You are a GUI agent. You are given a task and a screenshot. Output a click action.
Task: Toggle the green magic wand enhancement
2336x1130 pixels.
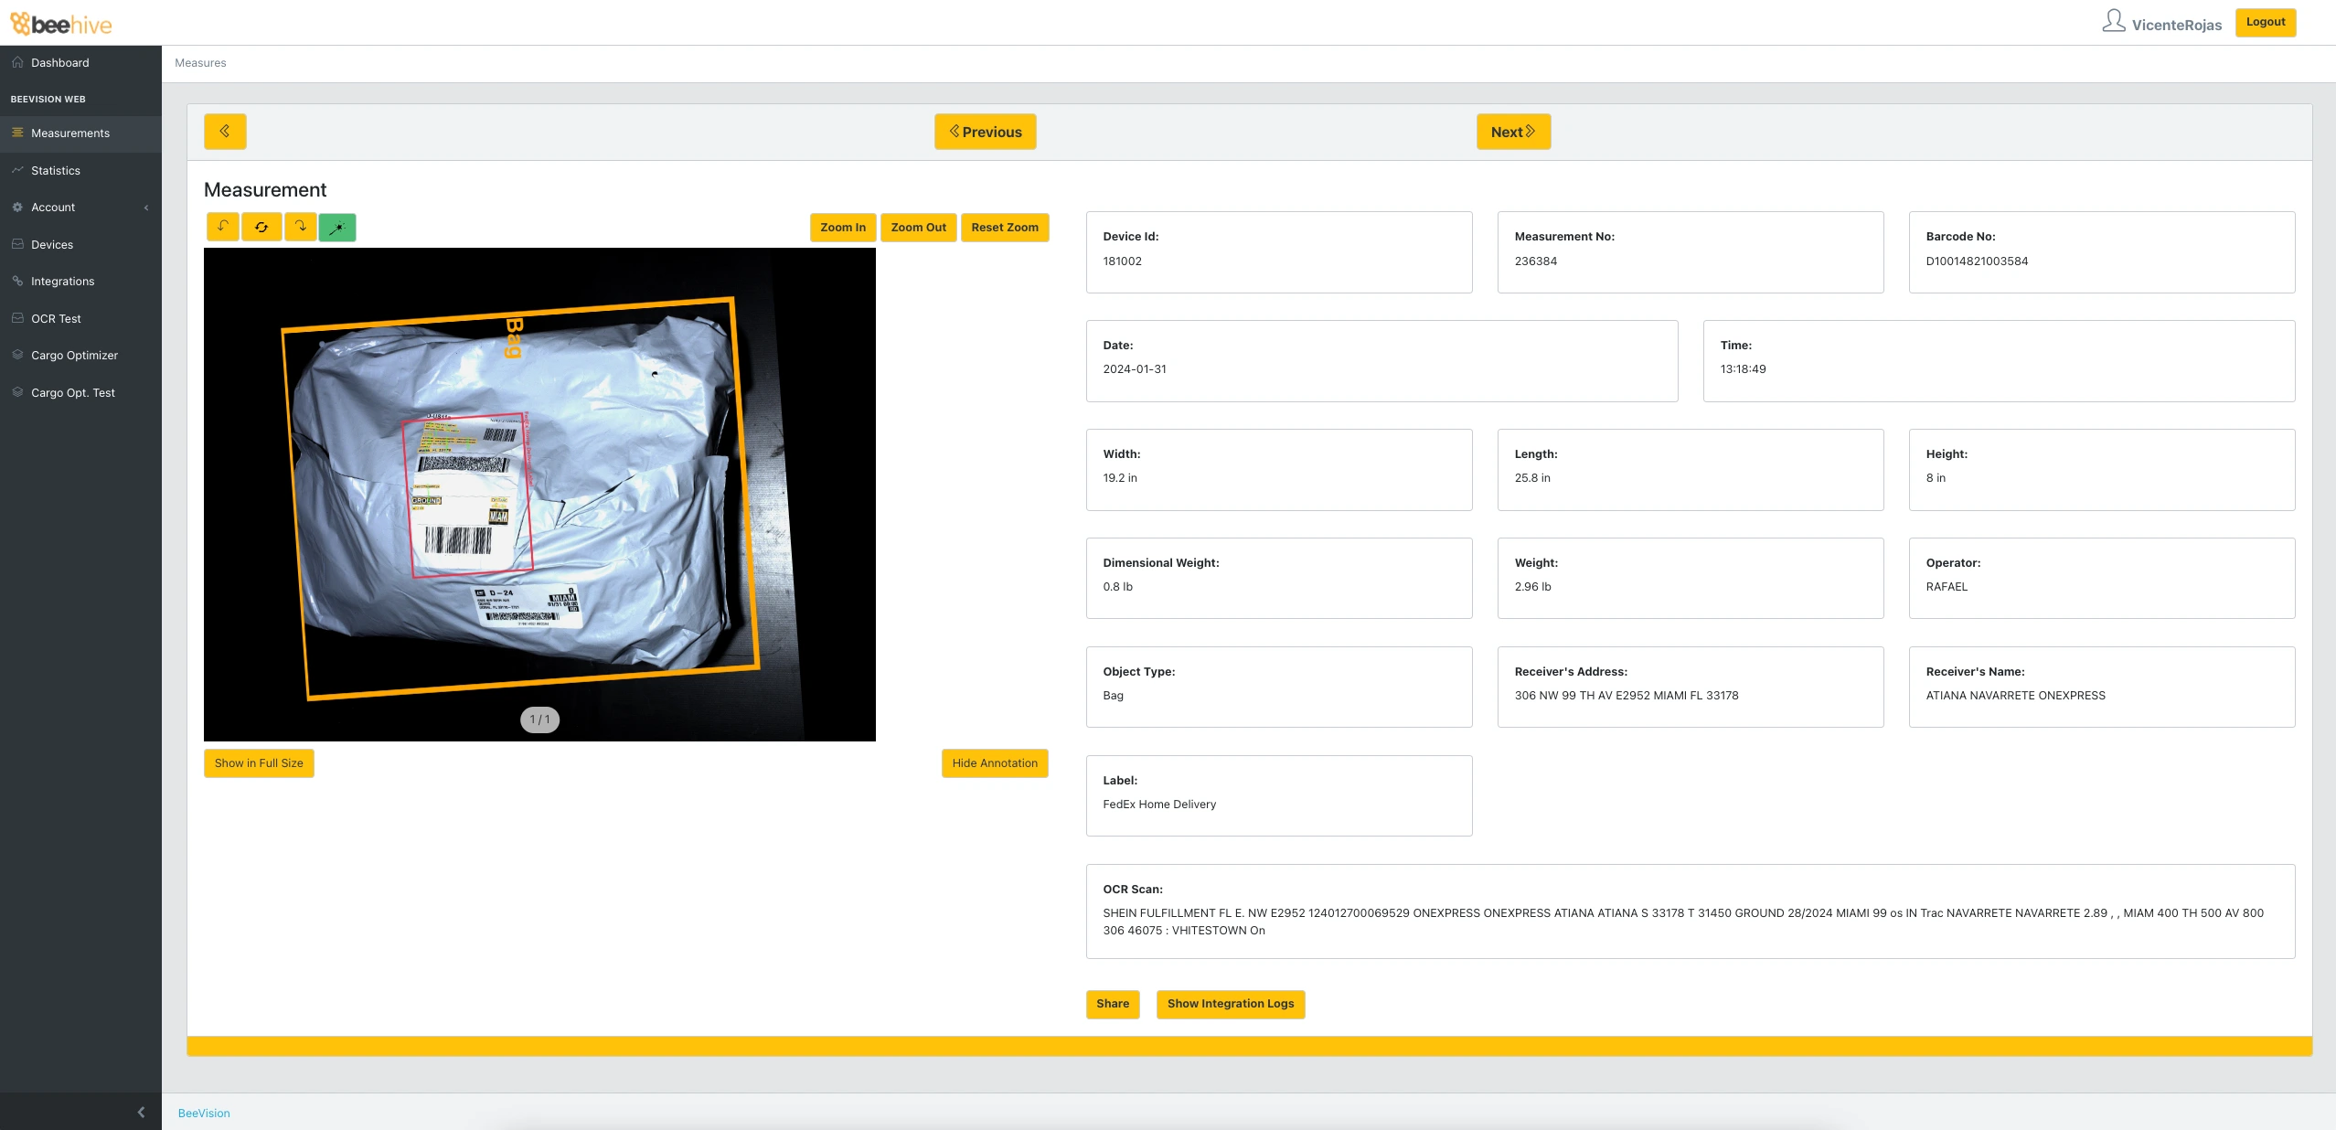point(337,227)
